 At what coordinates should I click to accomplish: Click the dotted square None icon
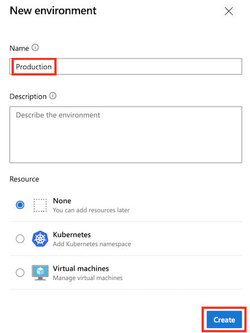(40, 205)
